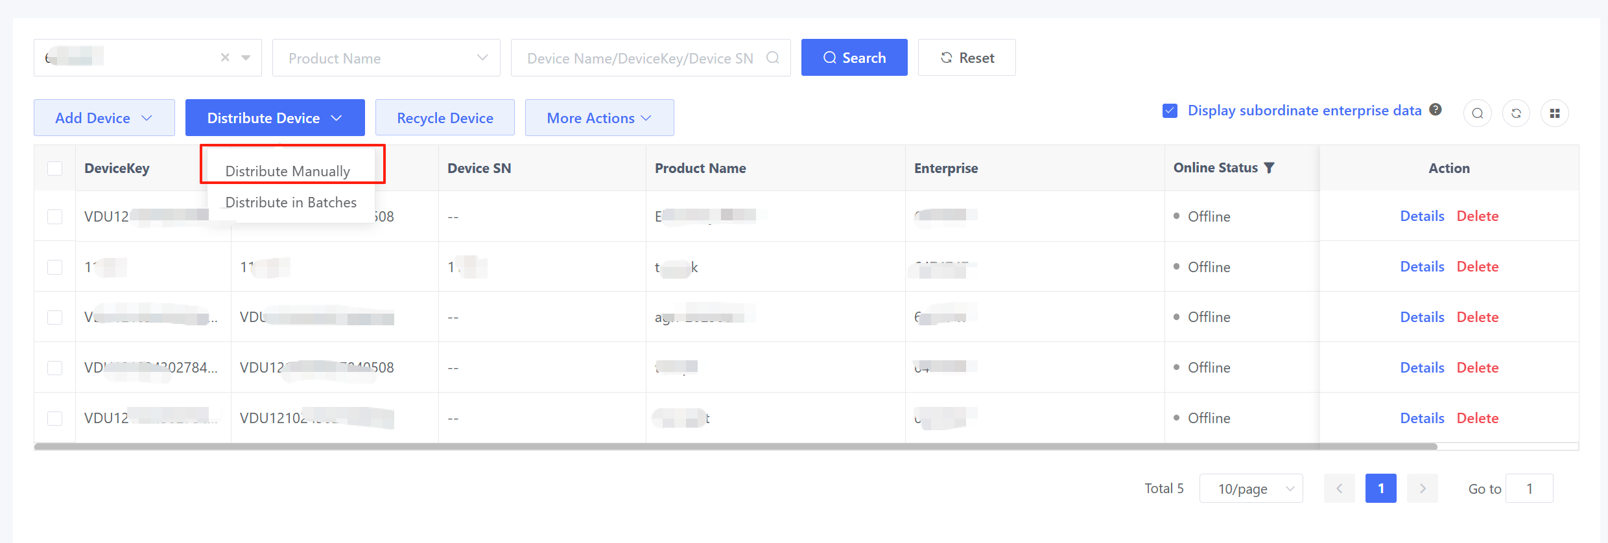
Task: Click the Online Status filter funnel icon
Action: [x=1270, y=168]
